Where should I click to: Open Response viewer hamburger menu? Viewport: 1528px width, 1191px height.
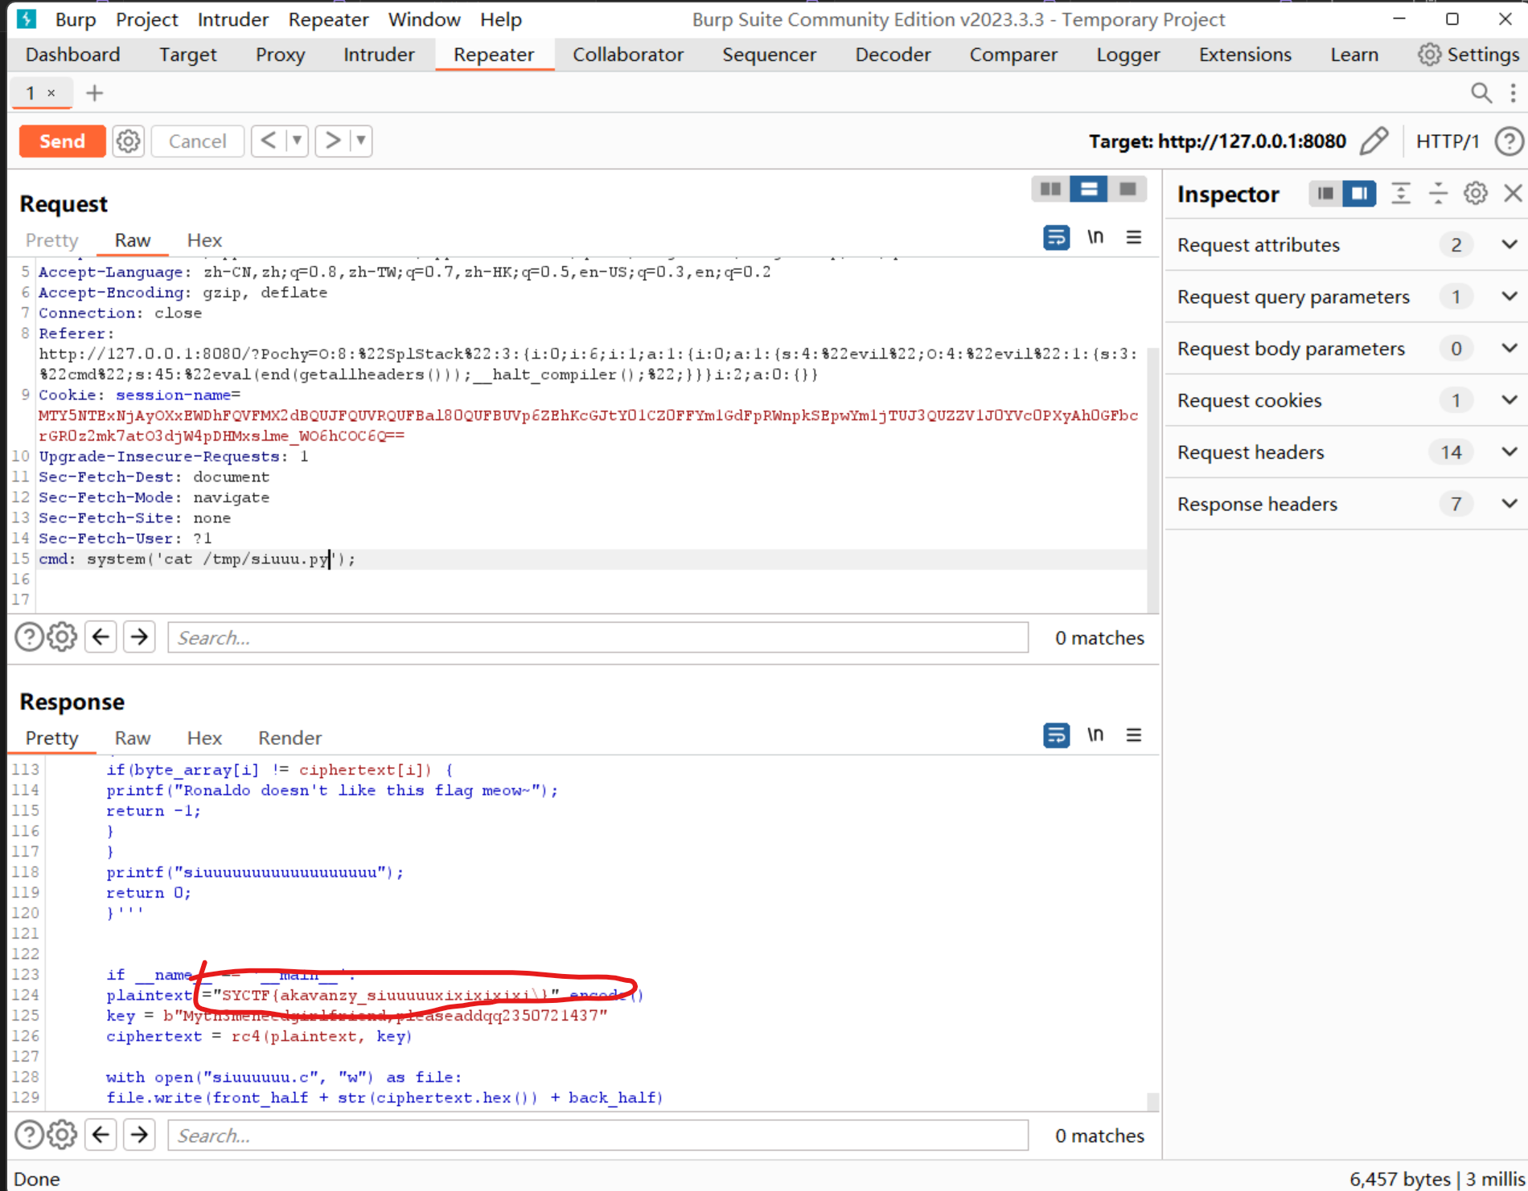[1134, 735]
